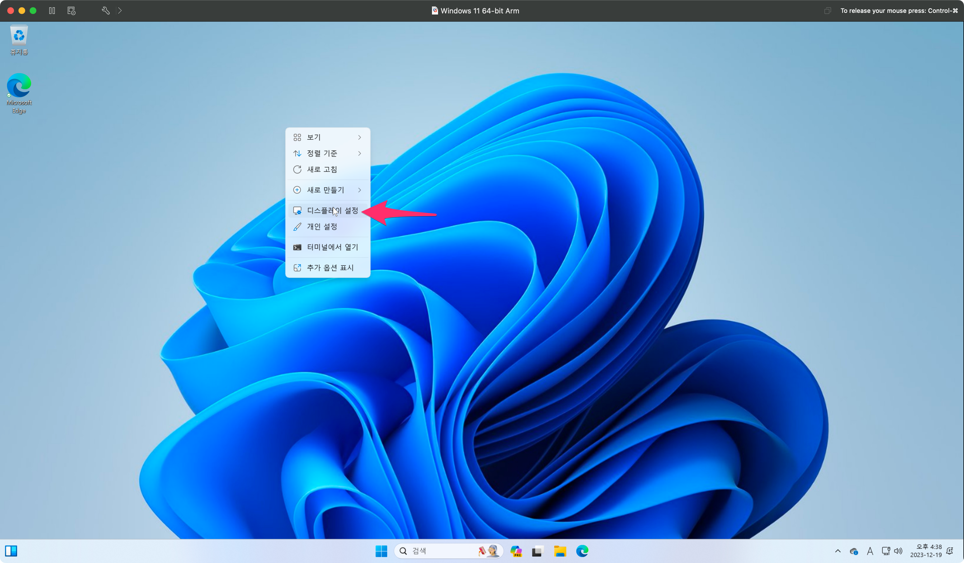Select 디스플레이 설정 from the context menu
This screenshot has height=563, width=964.
[328, 210]
